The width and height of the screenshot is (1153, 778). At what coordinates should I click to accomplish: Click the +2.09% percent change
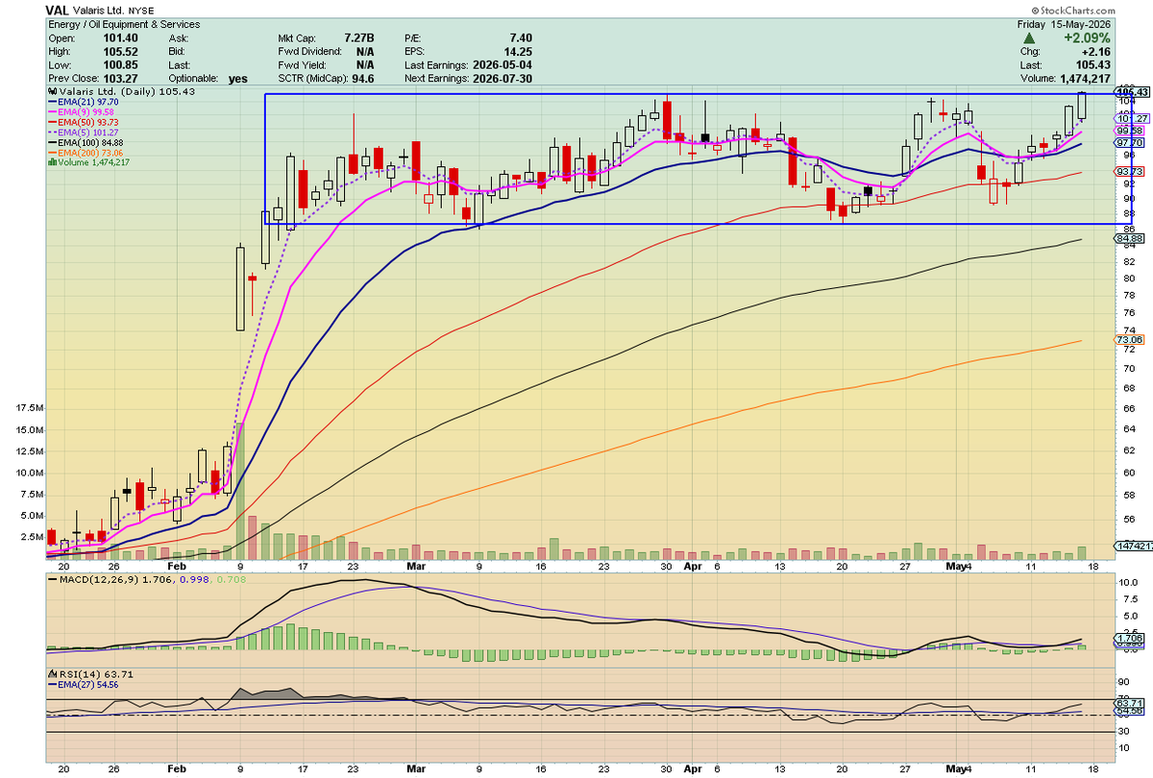(1088, 37)
